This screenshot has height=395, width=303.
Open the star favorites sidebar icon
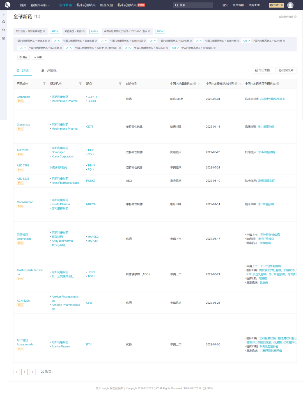coord(4,30)
